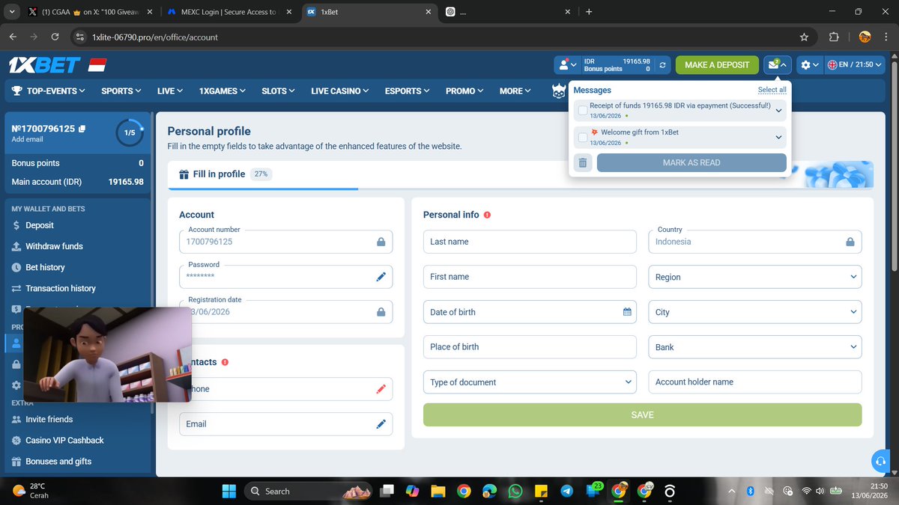899x505 pixels.
Task: Click the Account holder name field
Action: pyautogui.click(x=754, y=382)
